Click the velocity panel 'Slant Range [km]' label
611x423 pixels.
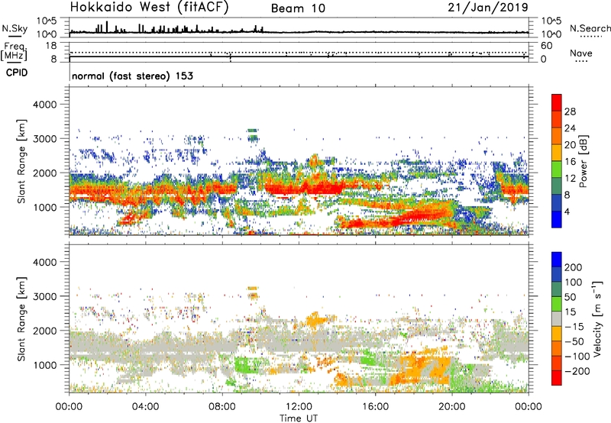22,319
